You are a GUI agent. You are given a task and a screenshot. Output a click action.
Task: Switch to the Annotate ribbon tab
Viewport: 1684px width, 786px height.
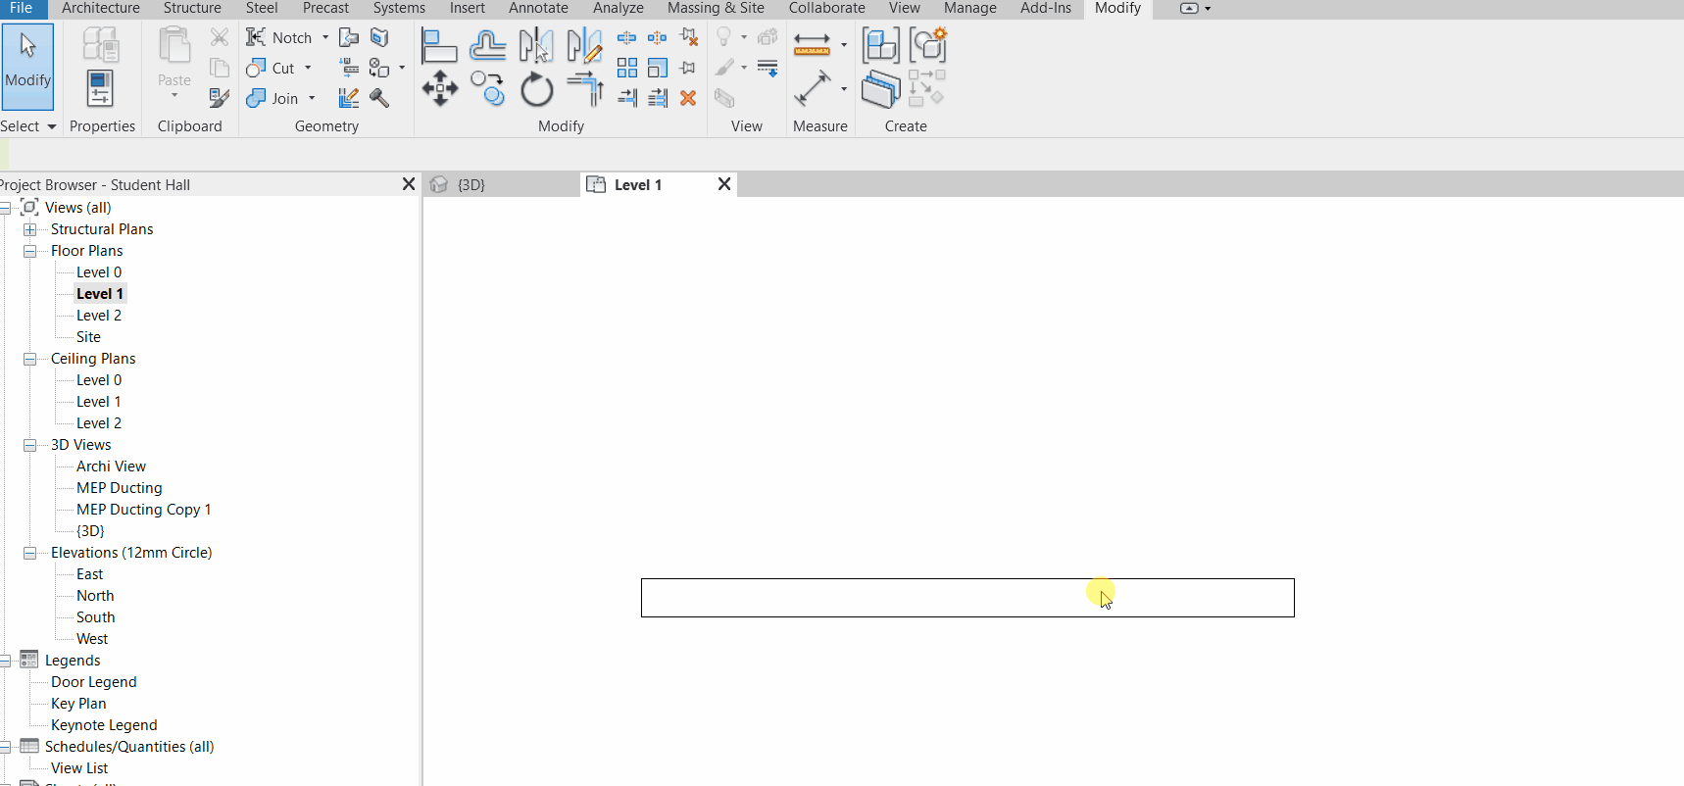click(x=538, y=8)
